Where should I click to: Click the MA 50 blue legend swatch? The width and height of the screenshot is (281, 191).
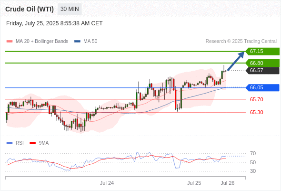click(77, 42)
